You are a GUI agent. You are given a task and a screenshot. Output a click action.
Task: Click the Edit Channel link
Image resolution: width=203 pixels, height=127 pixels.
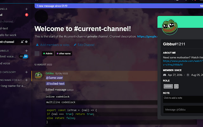pyautogui.click(x=84, y=45)
